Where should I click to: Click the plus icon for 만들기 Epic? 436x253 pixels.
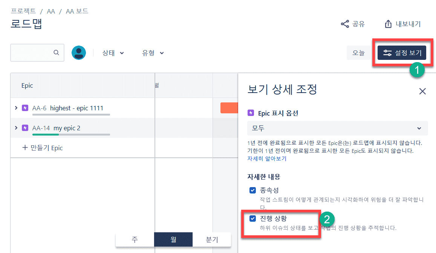tap(25, 148)
